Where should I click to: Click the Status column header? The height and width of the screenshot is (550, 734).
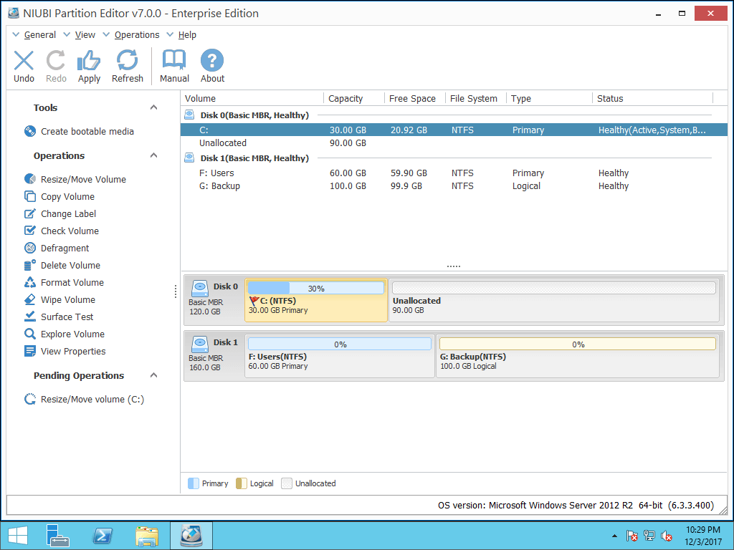652,98
